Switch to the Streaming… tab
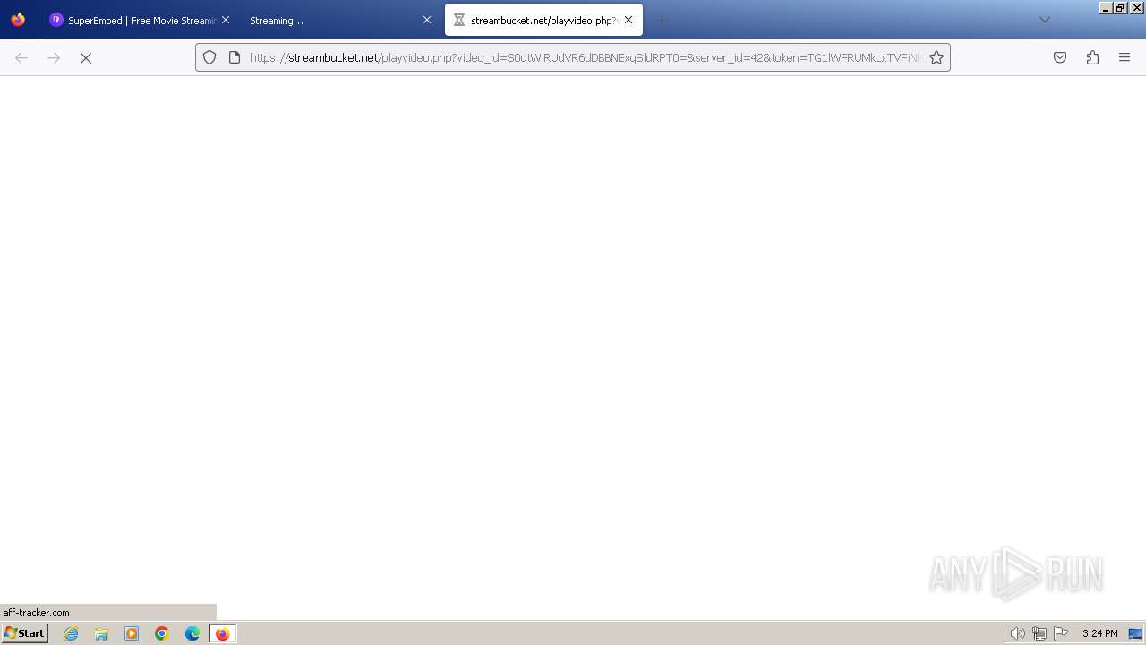 pos(340,20)
